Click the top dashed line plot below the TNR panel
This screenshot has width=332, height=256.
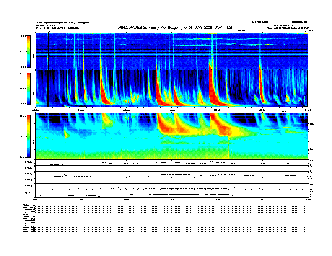point(171,163)
